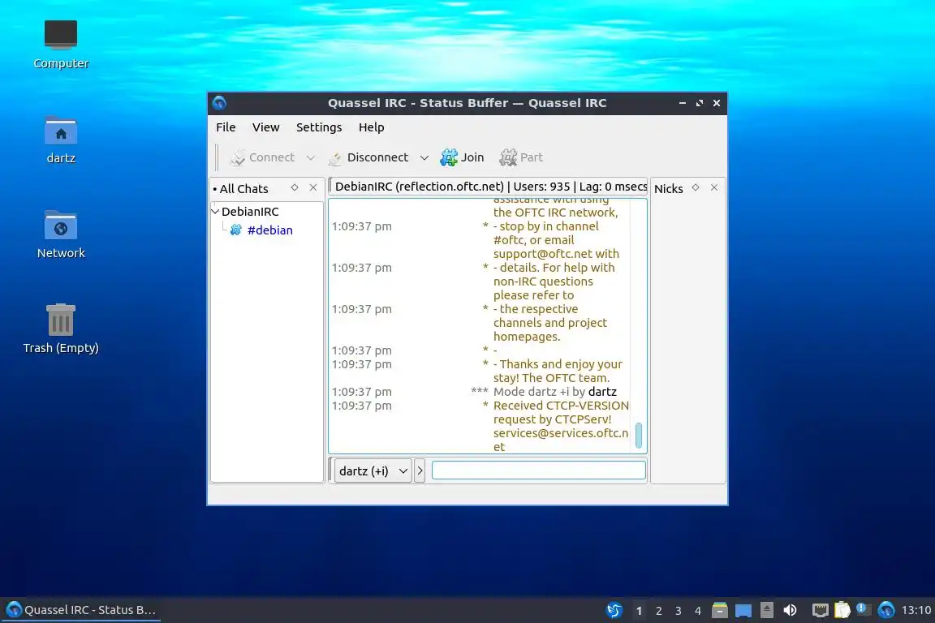Click the removable media eject icon
The width and height of the screenshot is (935, 623).
767,610
